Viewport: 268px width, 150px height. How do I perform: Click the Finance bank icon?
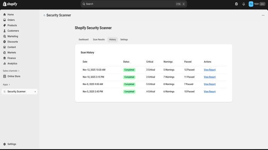click(5, 58)
